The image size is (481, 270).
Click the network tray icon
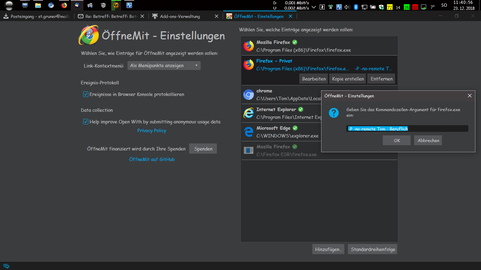[364, 7]
